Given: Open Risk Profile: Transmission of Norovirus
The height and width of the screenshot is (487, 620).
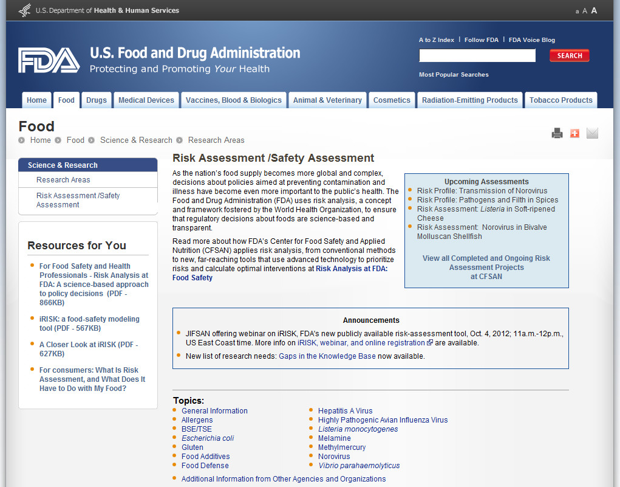Looking at the screenshot, I should [482, 191].
